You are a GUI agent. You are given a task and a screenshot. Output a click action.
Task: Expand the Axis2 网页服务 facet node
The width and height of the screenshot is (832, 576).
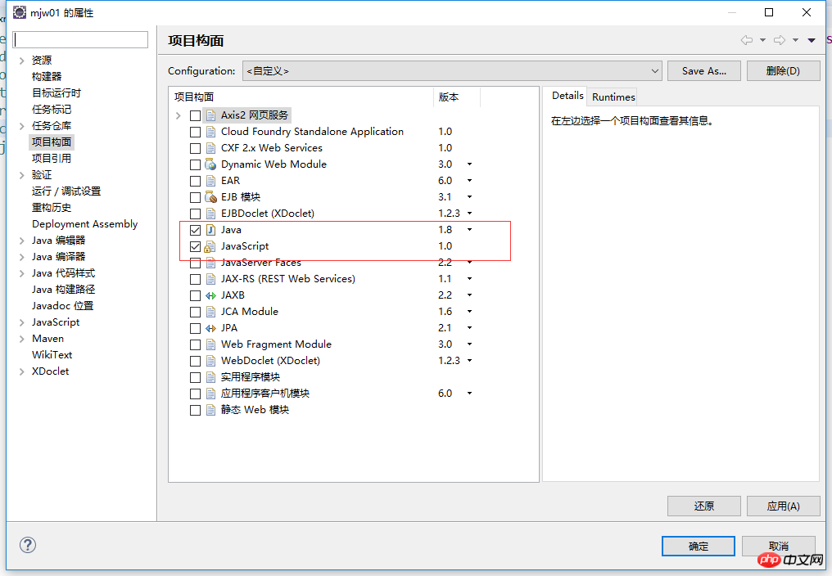pos(179,115)
